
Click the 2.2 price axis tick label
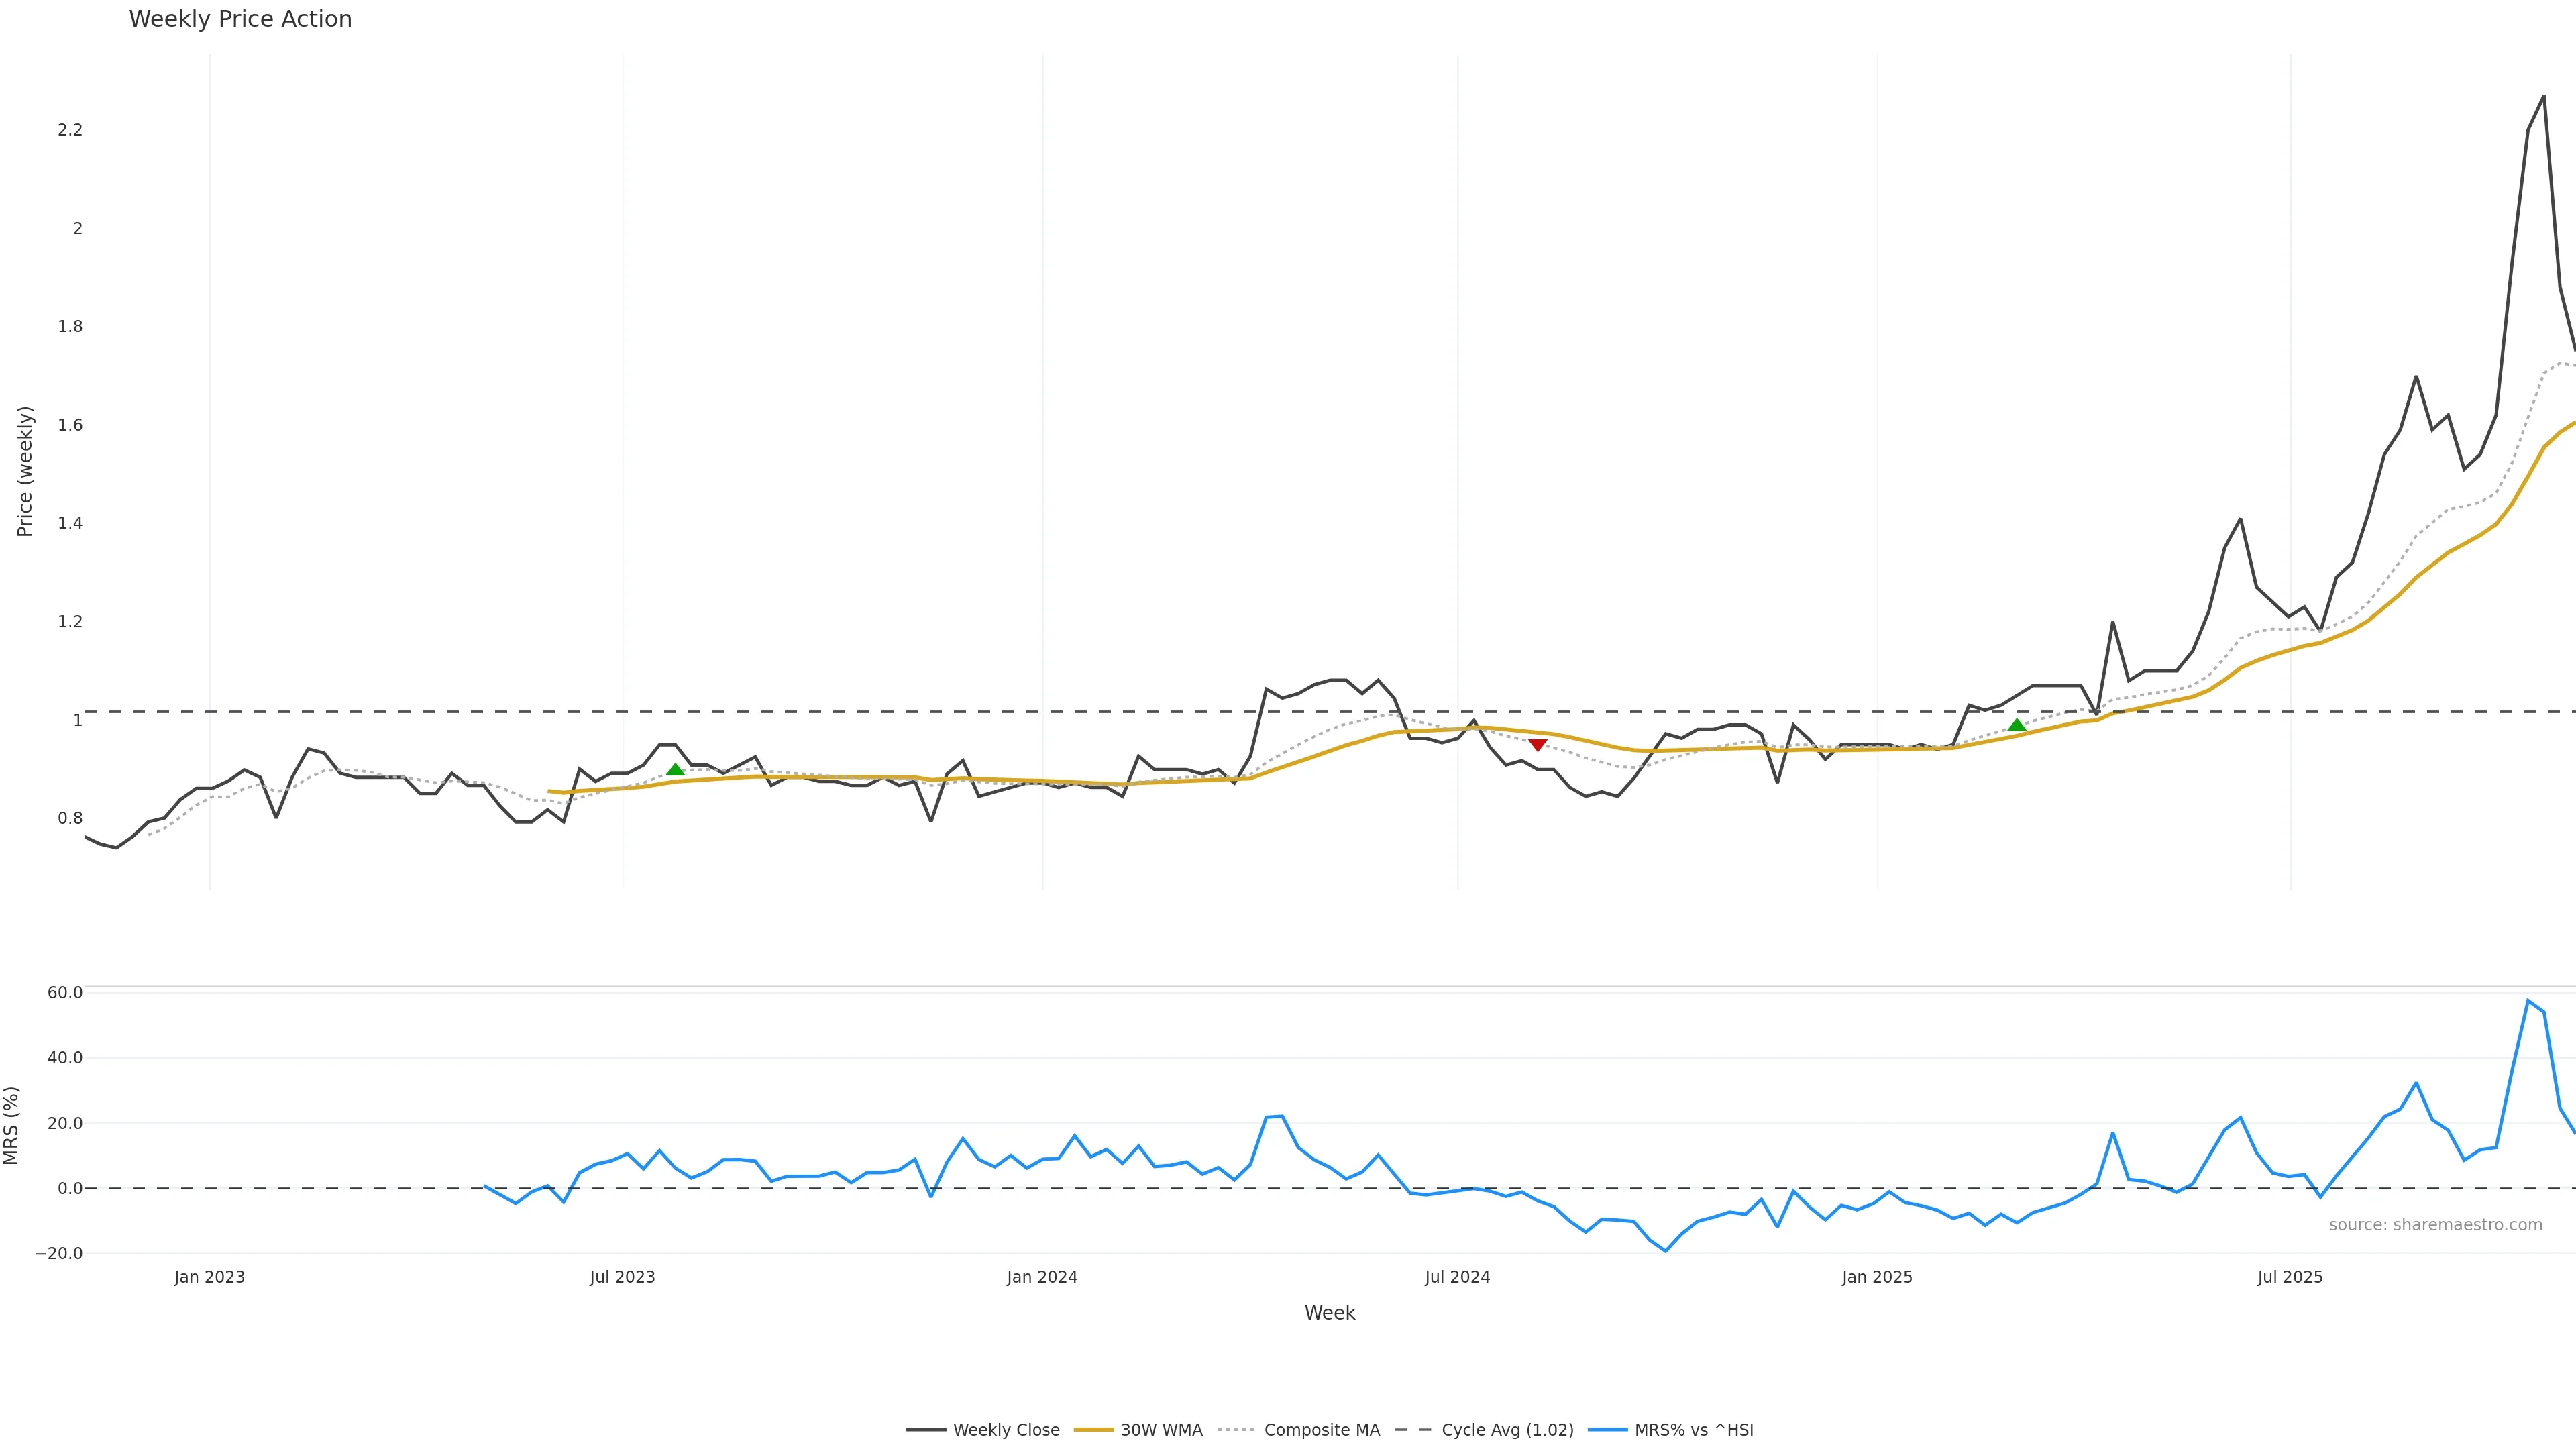click(x=70, y=130)
